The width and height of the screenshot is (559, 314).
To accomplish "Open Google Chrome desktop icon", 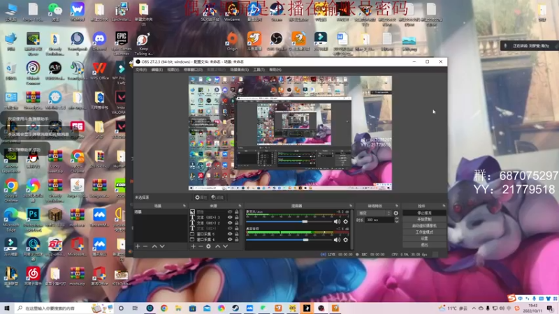I will [10, 190].
